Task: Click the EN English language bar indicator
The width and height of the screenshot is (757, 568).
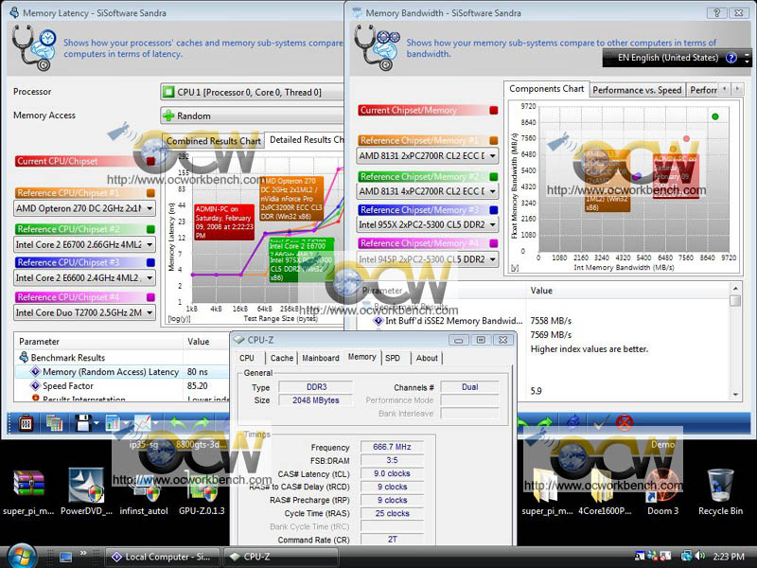Action: (668, 58)
